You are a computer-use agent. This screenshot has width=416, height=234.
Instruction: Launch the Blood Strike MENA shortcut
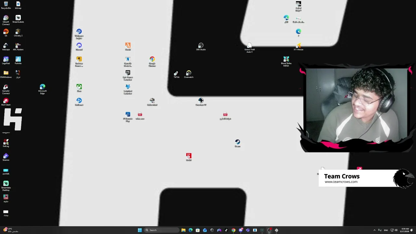286,62
